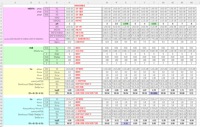Viewport: 200px width, 127px height.
Task: Select the Ca logD value '4.70'
Action: (154, 90)
